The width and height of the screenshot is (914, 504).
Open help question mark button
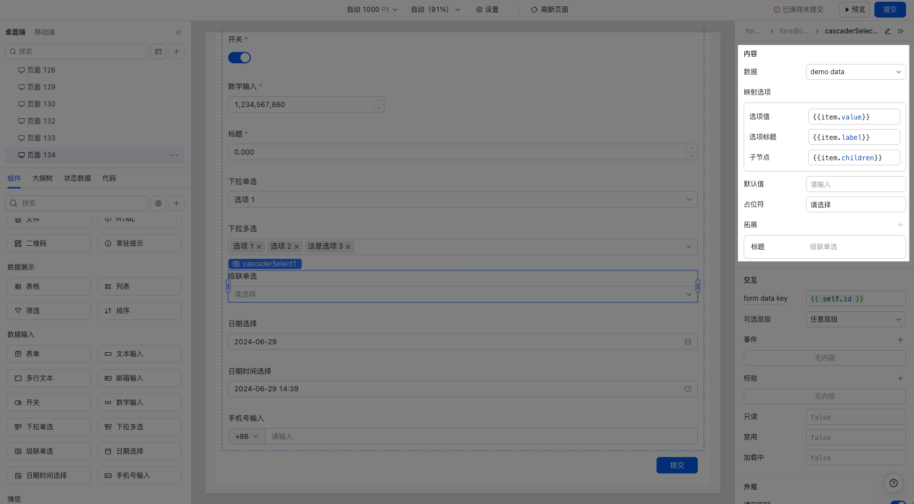[x=893, y=483]
